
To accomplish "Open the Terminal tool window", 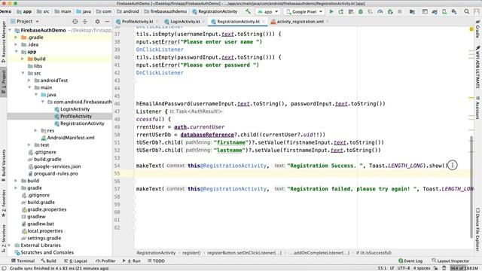I will point(23,261).
